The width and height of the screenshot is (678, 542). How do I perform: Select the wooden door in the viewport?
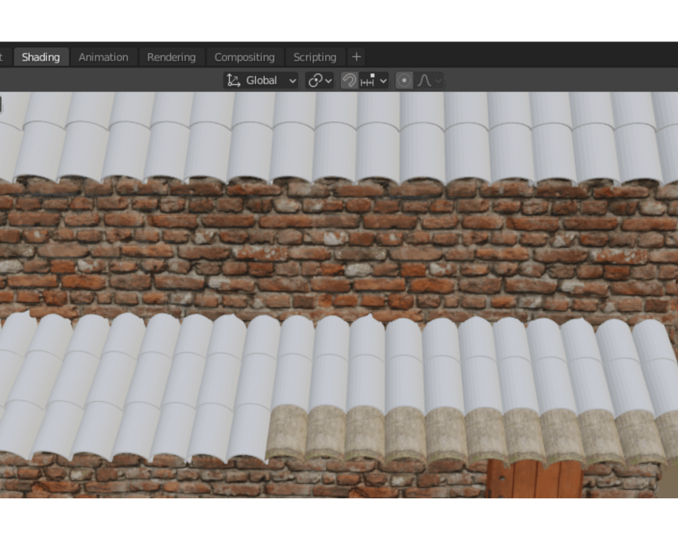tap(534, 479)
